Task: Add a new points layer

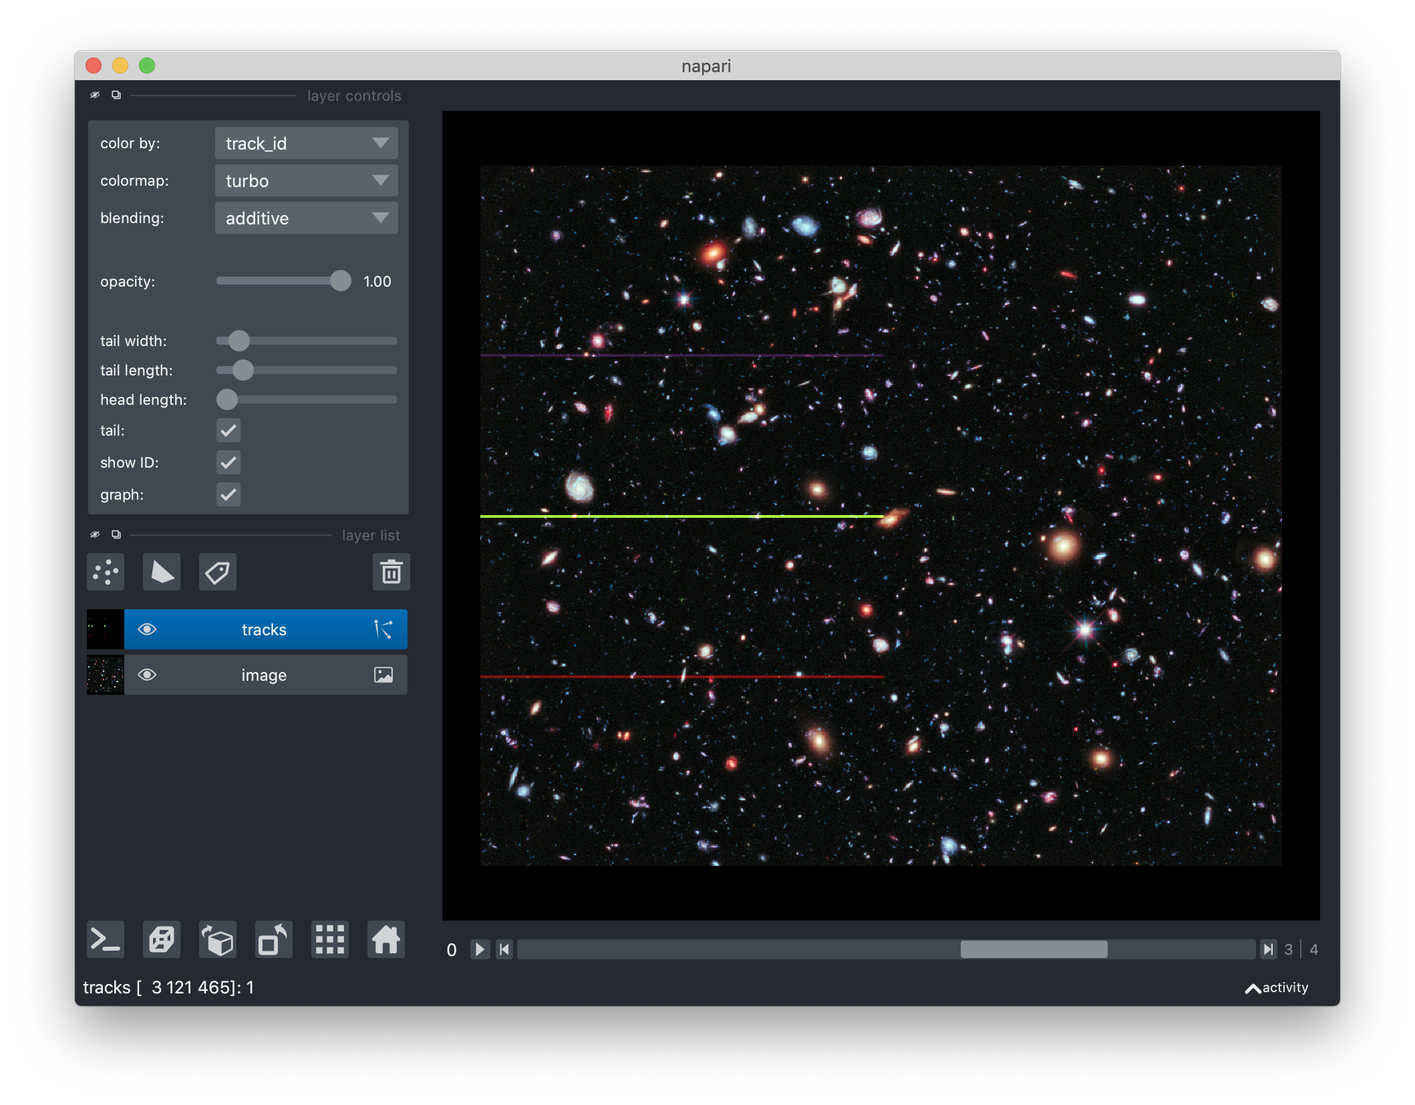Action: (106, 572)
